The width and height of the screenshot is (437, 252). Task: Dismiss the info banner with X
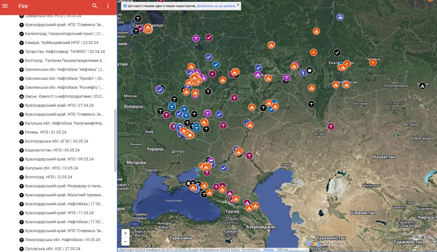pyautogui.click(x=238, y=5)
